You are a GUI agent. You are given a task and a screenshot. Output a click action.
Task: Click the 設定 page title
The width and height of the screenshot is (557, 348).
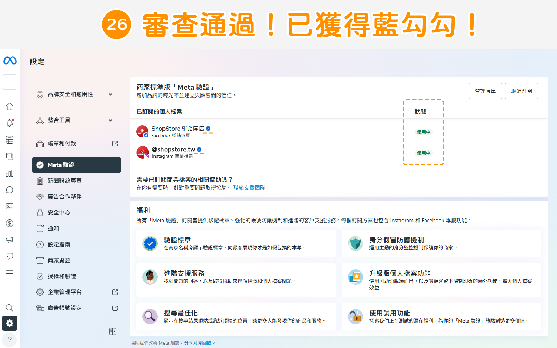(x=37, y=62)
